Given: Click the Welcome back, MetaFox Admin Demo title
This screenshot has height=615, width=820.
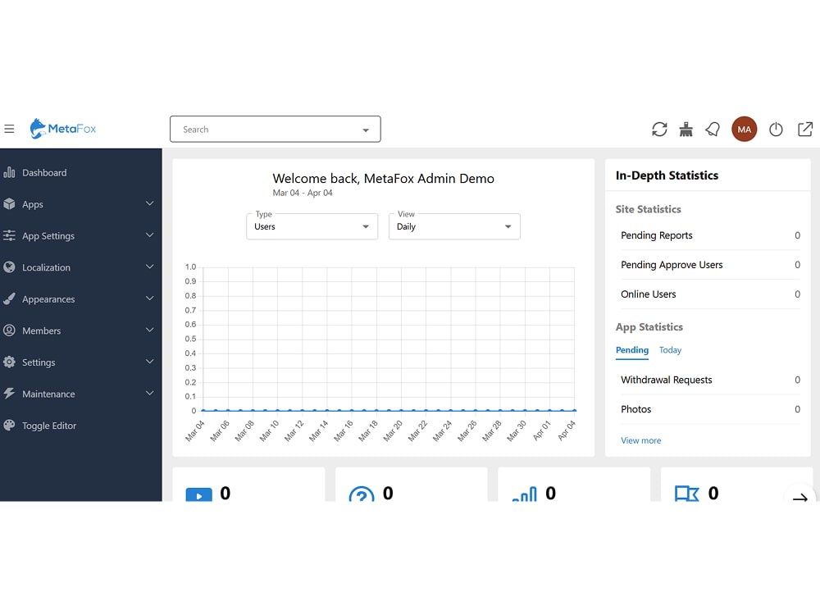Looking at the screenshot, I should point(383,178).
